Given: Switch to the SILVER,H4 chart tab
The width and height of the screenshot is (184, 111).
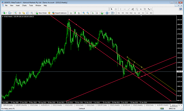Looking at the screenshot, I should click(x=126, y=105).
